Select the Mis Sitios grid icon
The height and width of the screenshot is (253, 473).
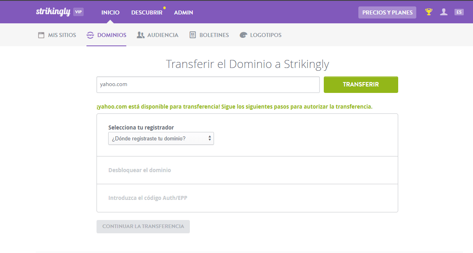tap(41, 35)
